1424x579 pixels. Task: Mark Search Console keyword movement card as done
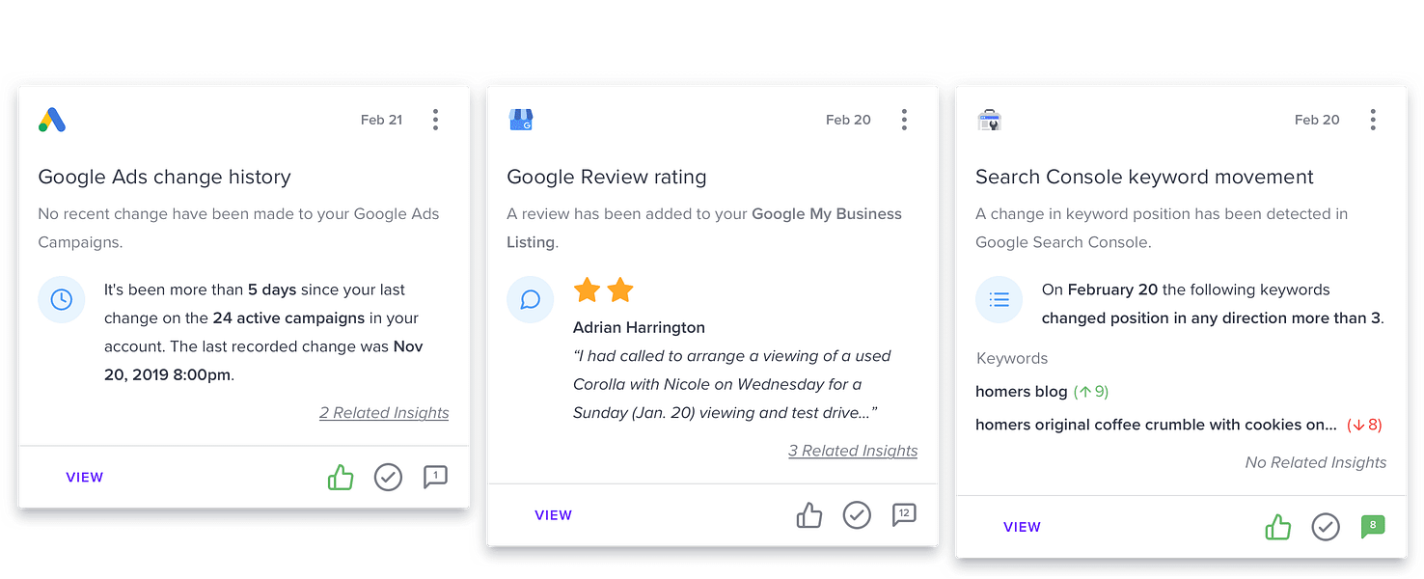click(1326, 527)
